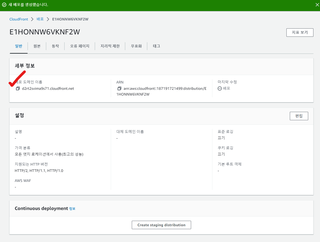
Task: Click the 지표 보기 button
Action: click(x=300, y=33)
